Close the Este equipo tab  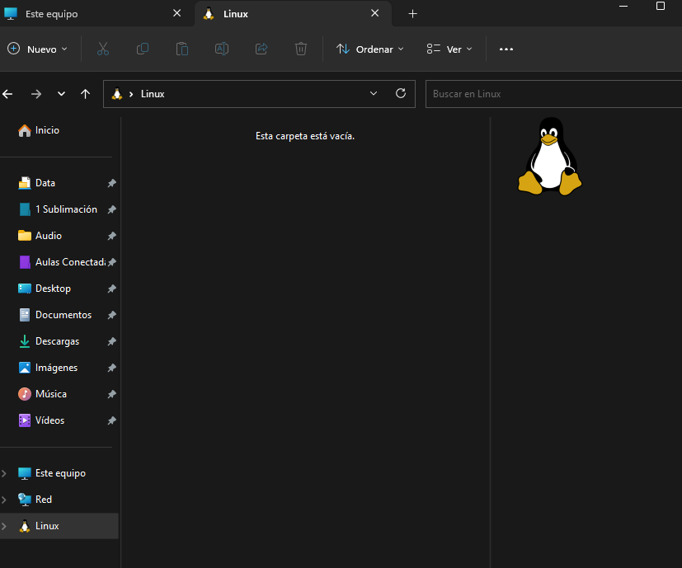(177, 13)
